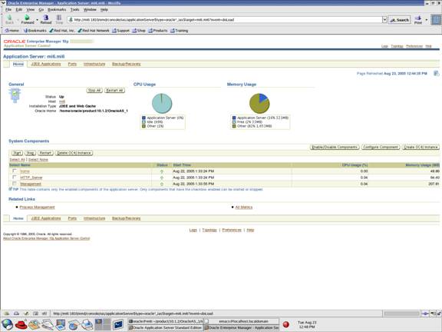Image resolution: width=442 pixels, height=332 pixels.
Task: Open the Training bookmark folder
Action: click(179, 31)
